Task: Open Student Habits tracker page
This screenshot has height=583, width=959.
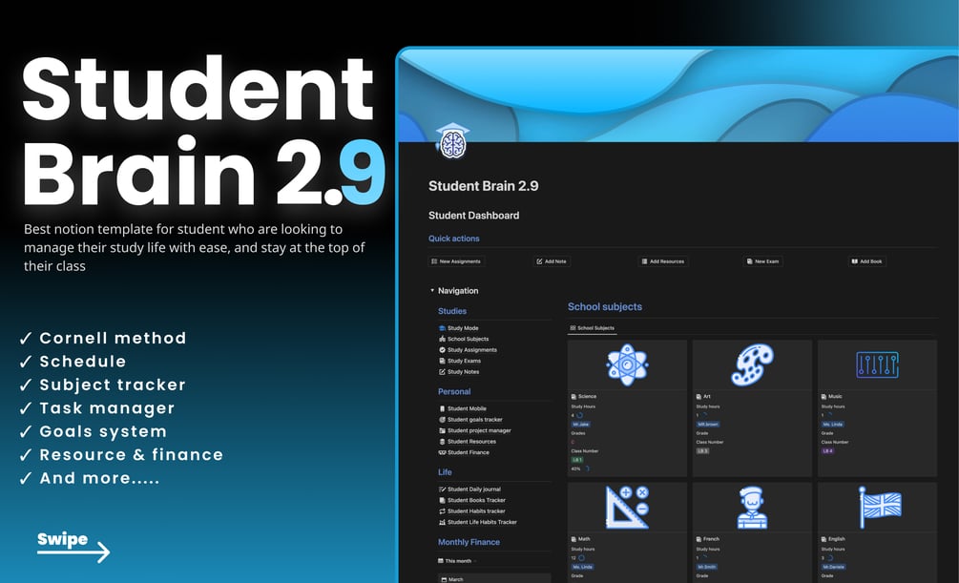Action: pos(476,511)
